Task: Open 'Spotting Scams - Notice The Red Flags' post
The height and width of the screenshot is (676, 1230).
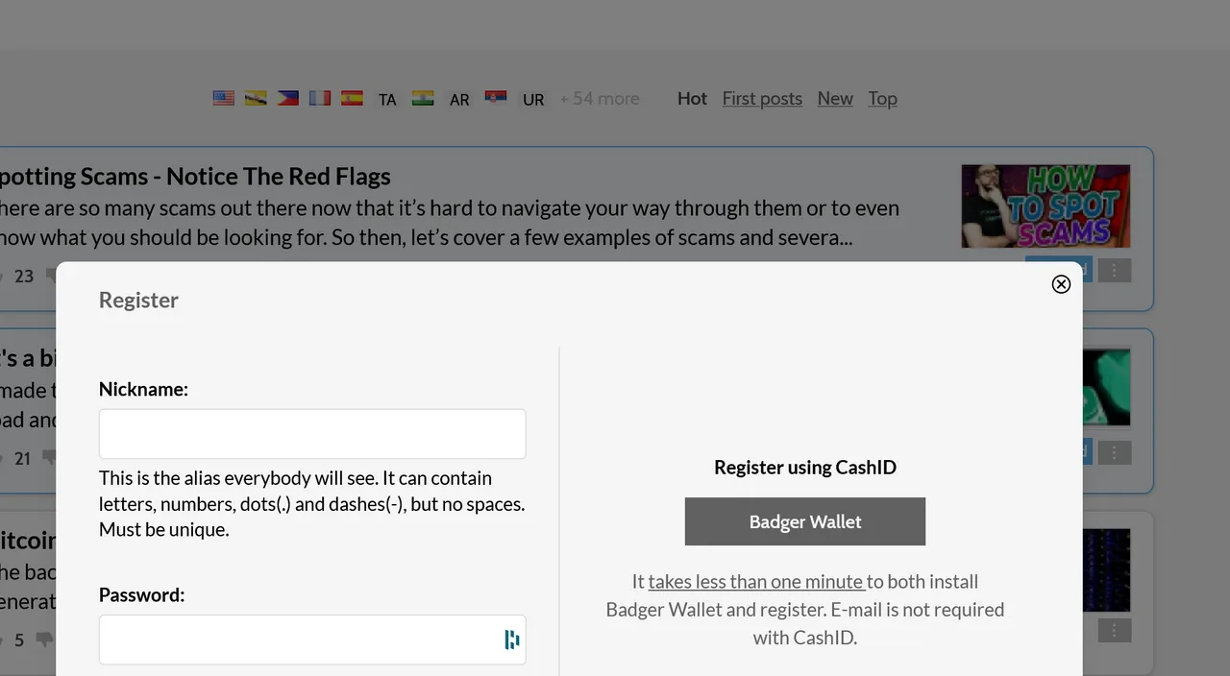Action: click(x=195, y=176)
